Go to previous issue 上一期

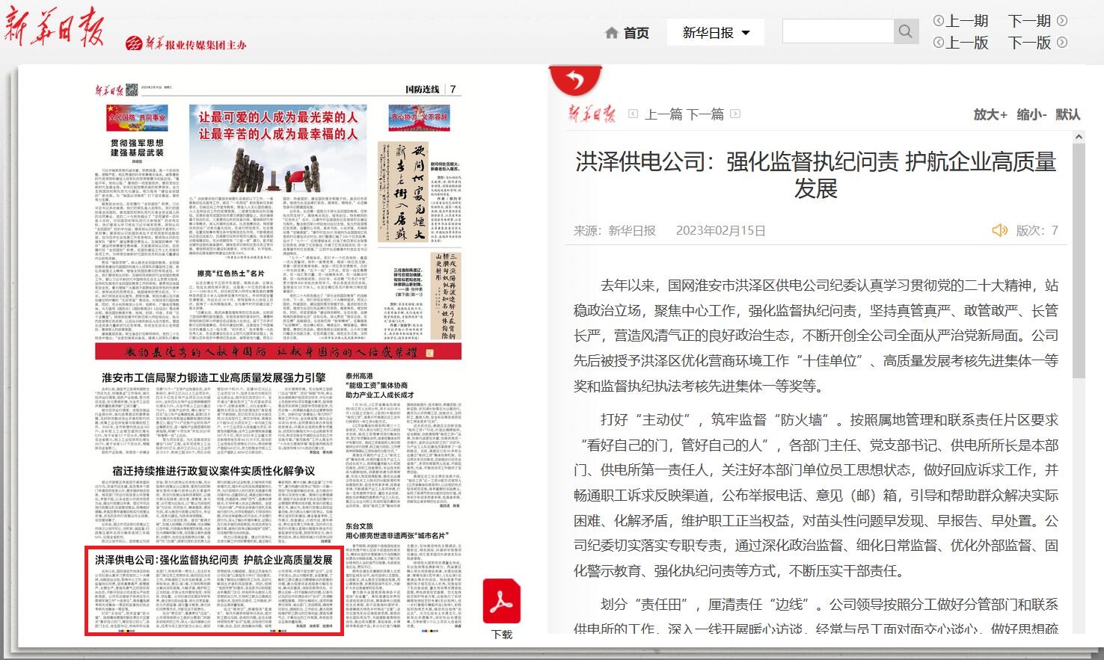pyautogui.click(x=967, y=21)
